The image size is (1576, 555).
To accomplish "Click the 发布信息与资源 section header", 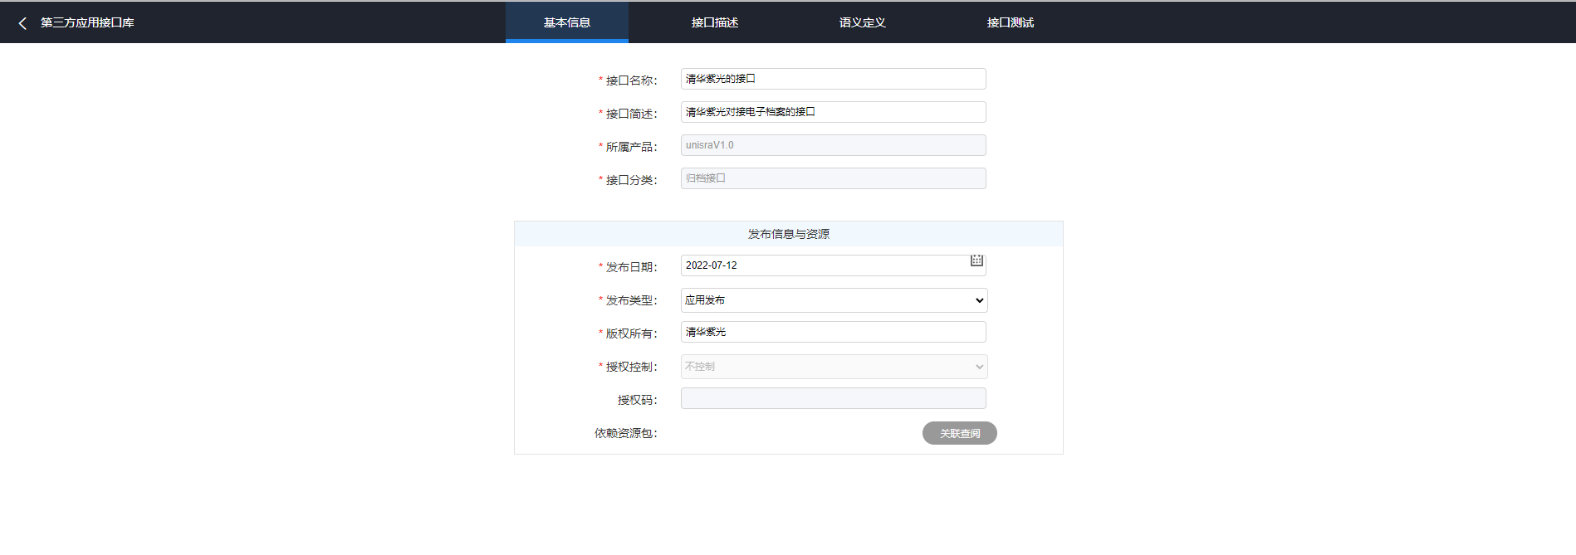I will click(x=788, y=234).
